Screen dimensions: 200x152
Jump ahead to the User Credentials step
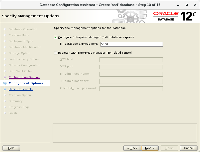(21, 89)
